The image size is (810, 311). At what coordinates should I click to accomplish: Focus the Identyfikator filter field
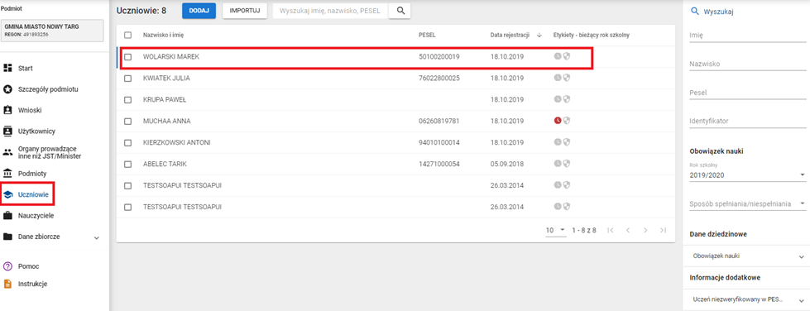747,121
